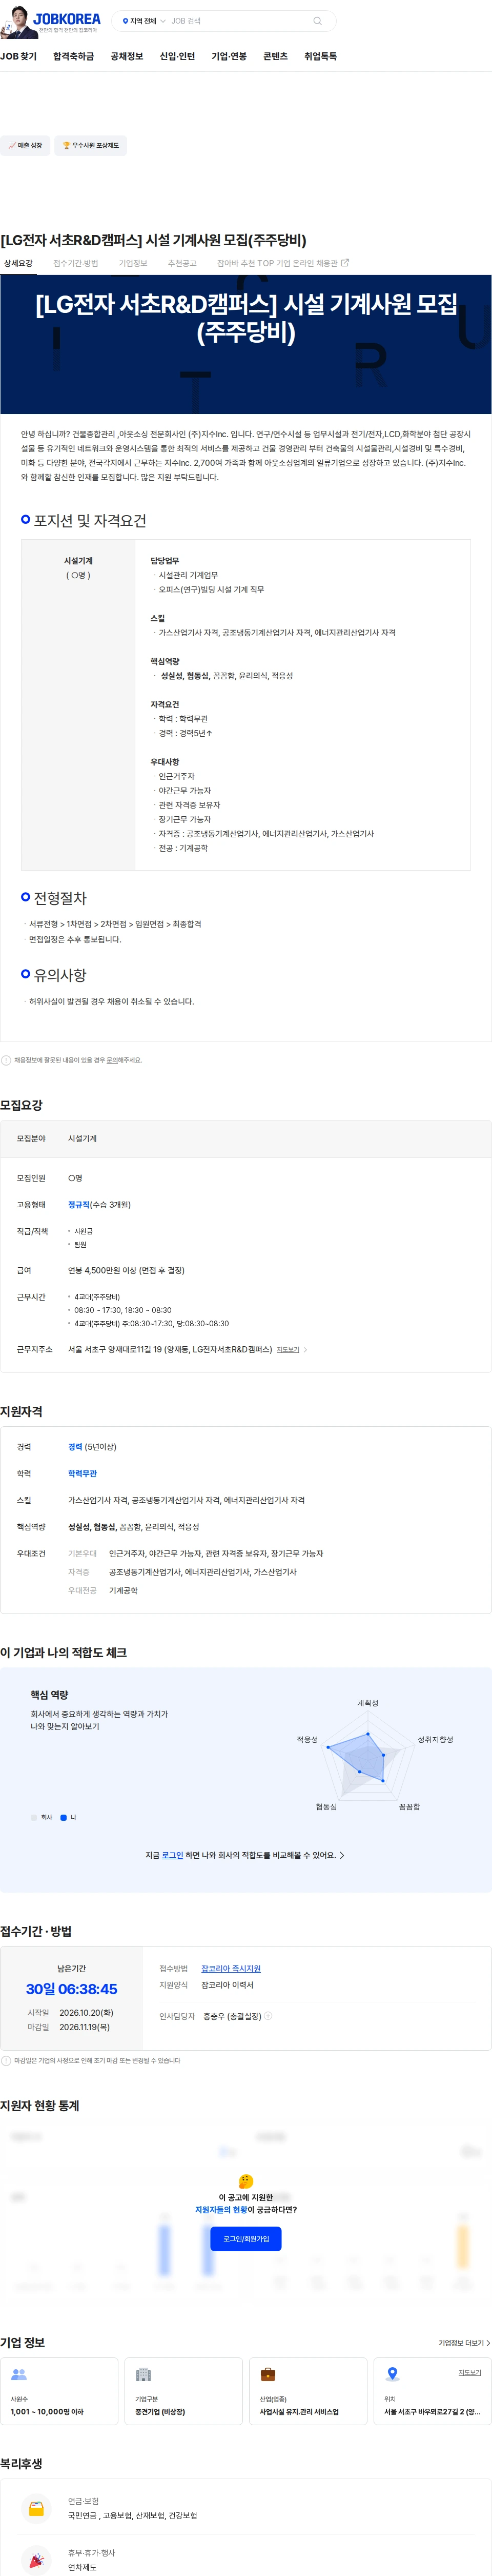The height and width of the screenshot is (2576, 492).
Task: Select the 추천공고 tab
Action: [181, 264]
